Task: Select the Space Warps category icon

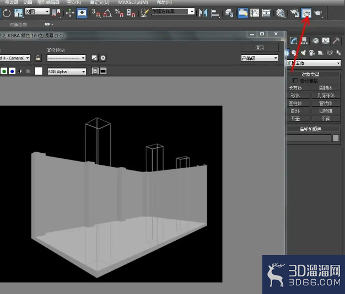Action: pyautogui.click(x=330, y=53)
